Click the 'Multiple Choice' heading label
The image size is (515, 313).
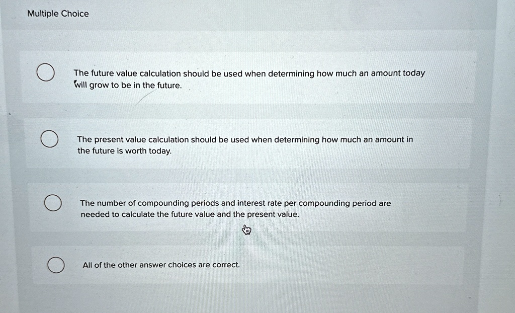58,14
